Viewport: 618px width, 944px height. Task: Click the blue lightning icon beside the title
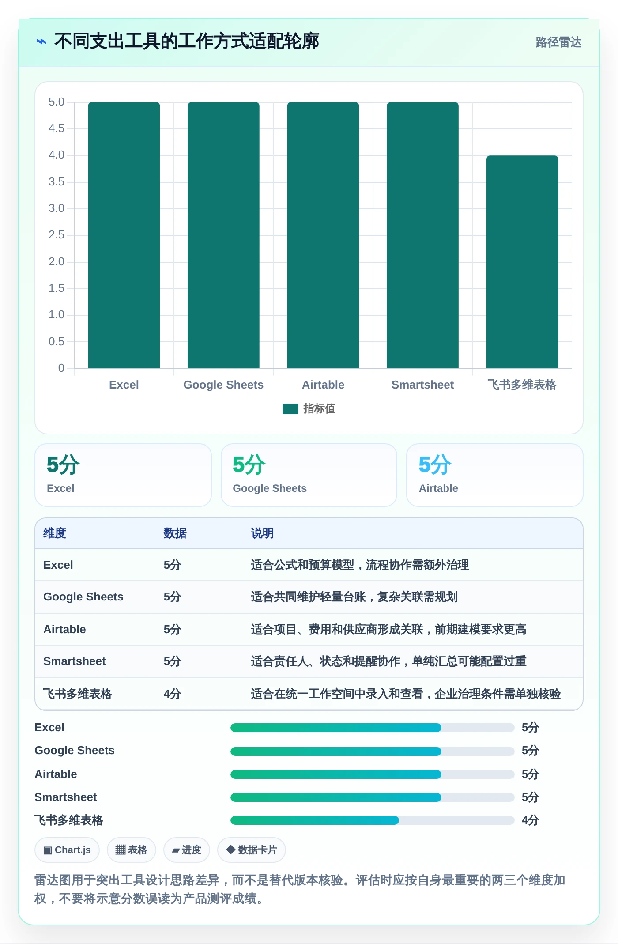coord(41,42)
